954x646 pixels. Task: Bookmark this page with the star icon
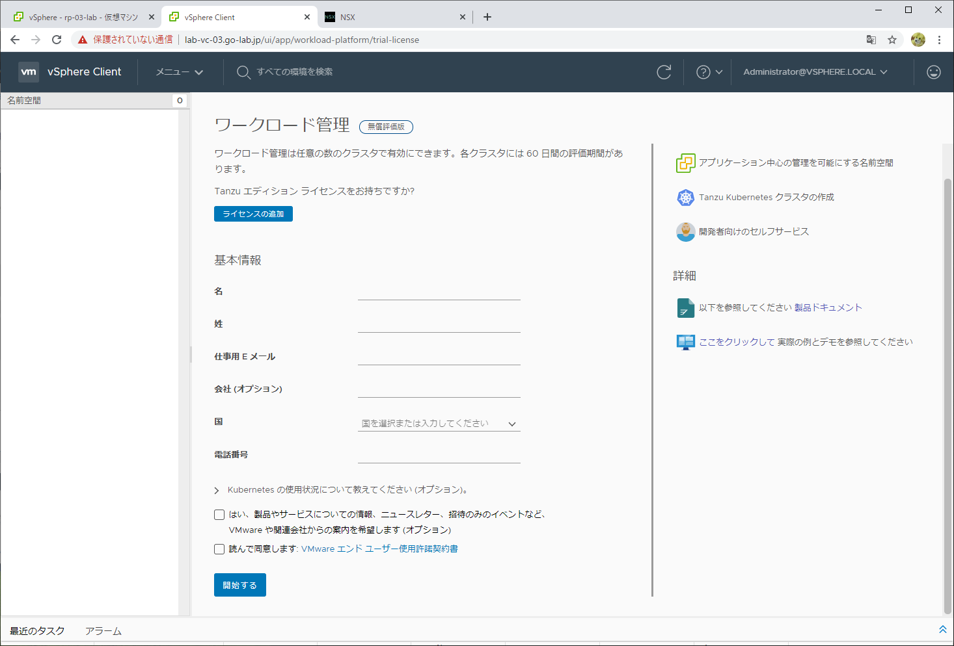click(892, 40)
